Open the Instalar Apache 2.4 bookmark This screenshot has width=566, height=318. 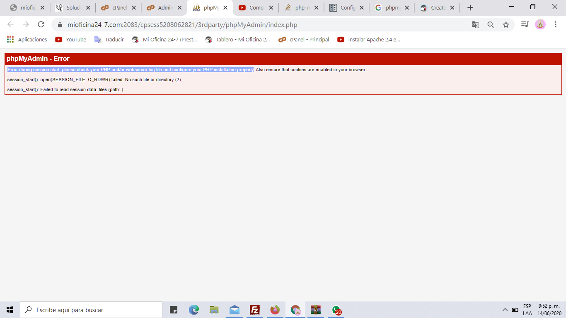click(x=369, y=39)
